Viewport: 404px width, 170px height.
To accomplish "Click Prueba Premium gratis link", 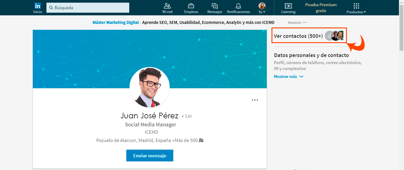I will click(321, 8).
